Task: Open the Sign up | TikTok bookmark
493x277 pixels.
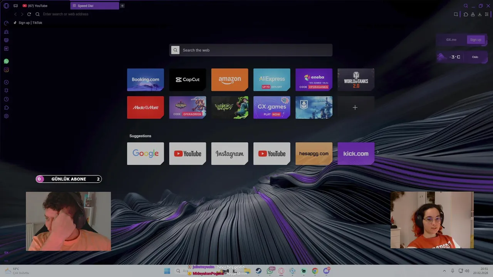Action: (x=28, y=23)
